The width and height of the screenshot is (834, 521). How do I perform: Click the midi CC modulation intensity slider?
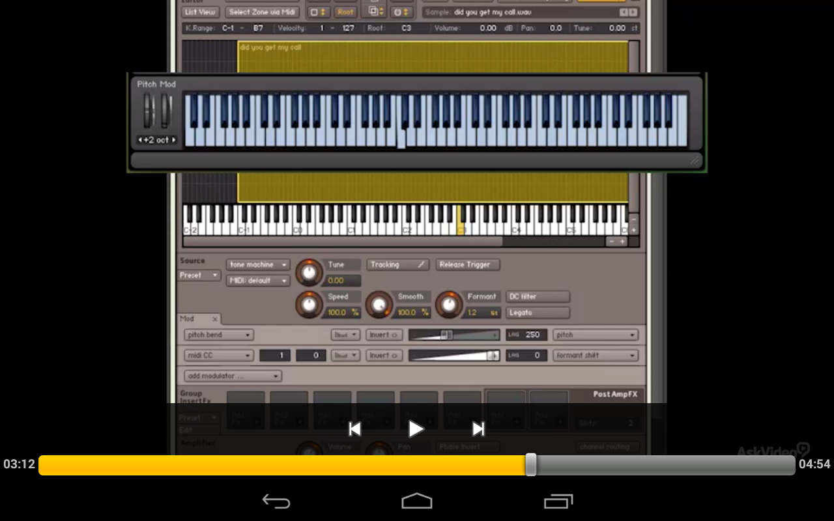pyautogui.click(x=453, y=356)
